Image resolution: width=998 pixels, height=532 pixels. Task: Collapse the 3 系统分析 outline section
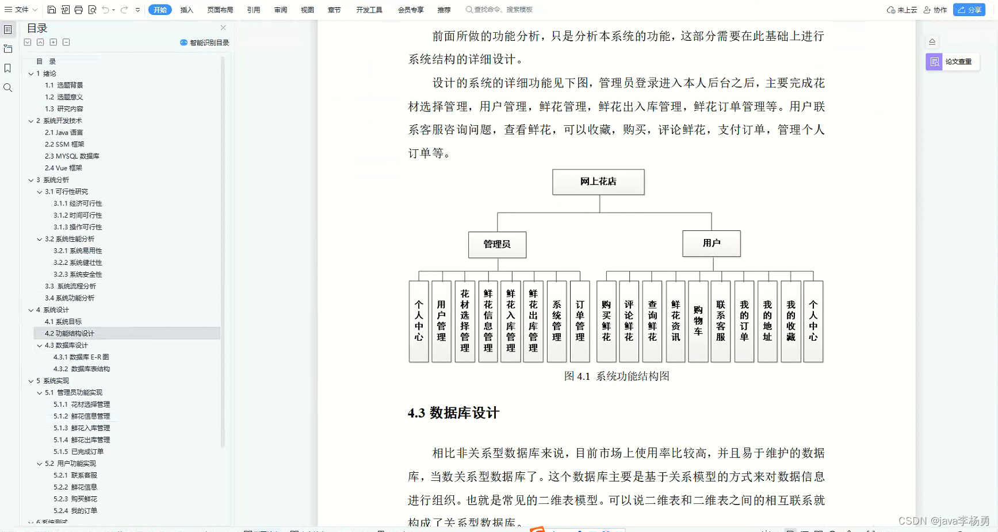coord(31,180)
